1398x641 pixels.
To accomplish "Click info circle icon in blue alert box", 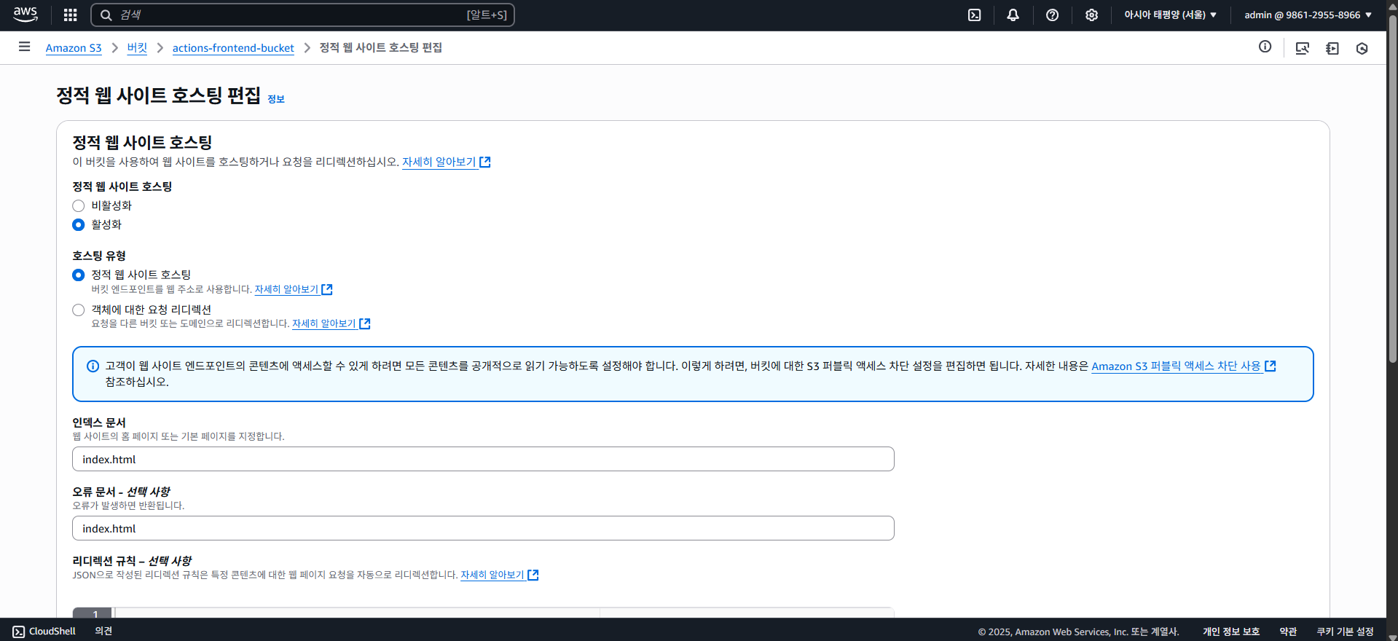I will (93, 366).
